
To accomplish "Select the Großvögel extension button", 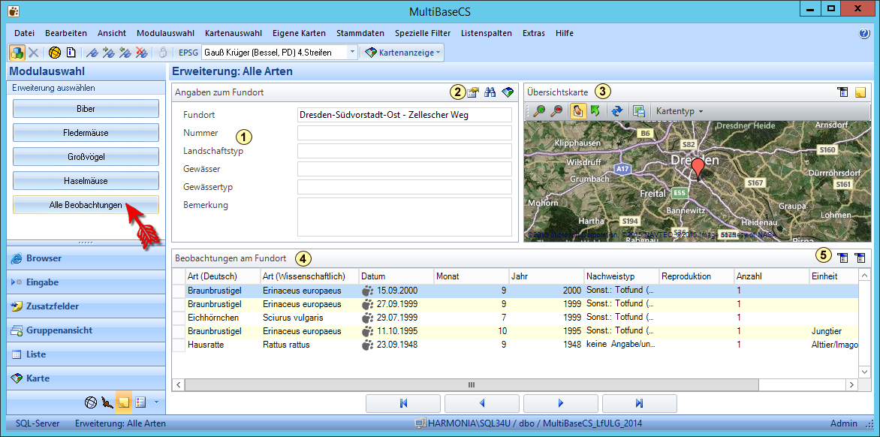I will (86, 157).
